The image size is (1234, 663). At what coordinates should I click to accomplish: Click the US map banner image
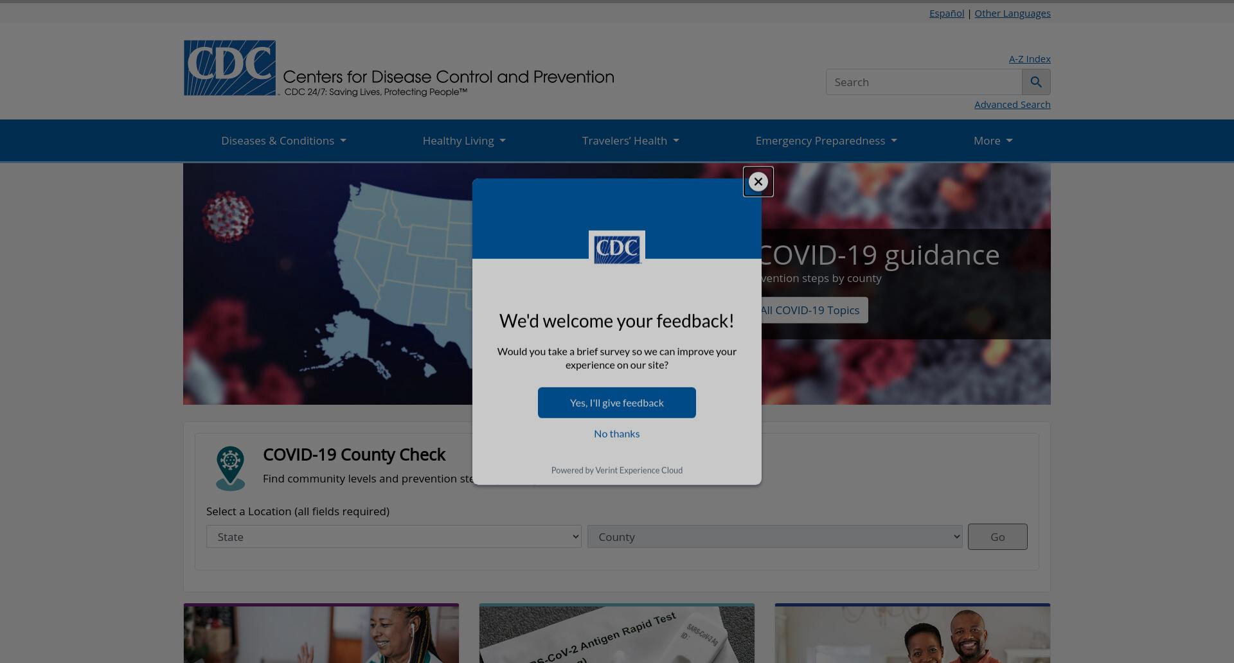328,284
